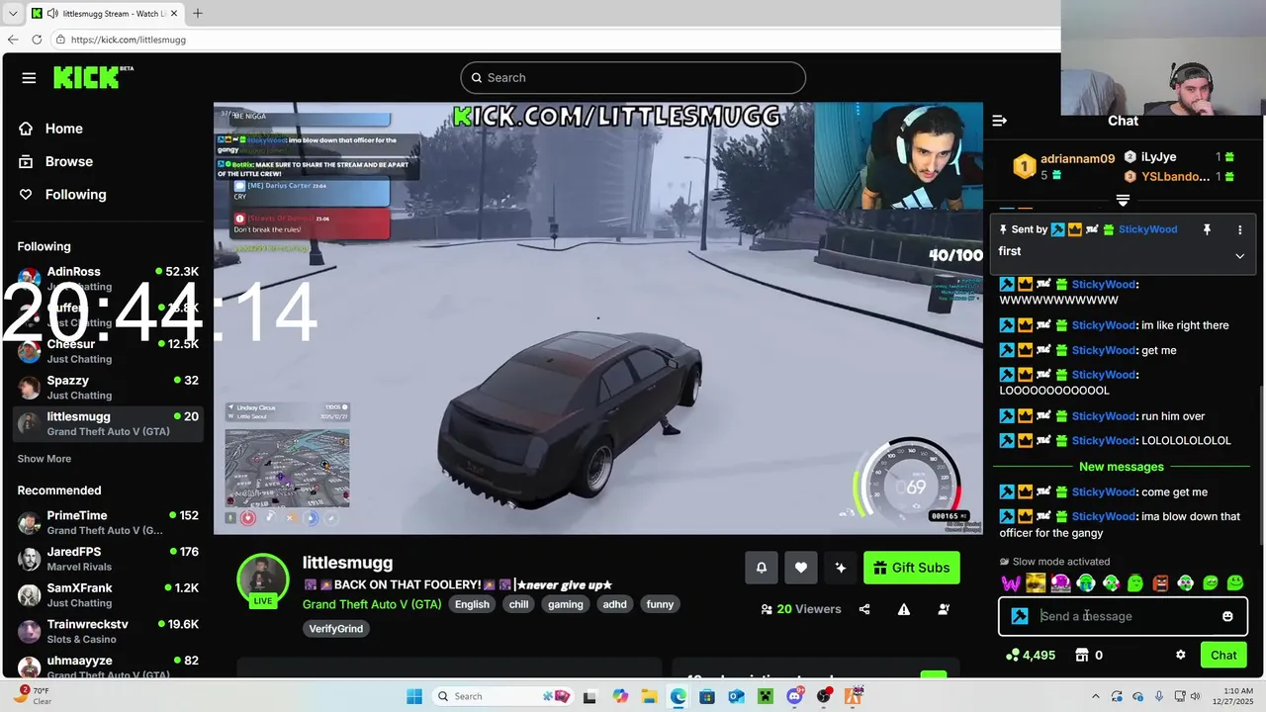Insert the purple W emote
Screen dimensions: 1266x712
(x=1011, y=583)
